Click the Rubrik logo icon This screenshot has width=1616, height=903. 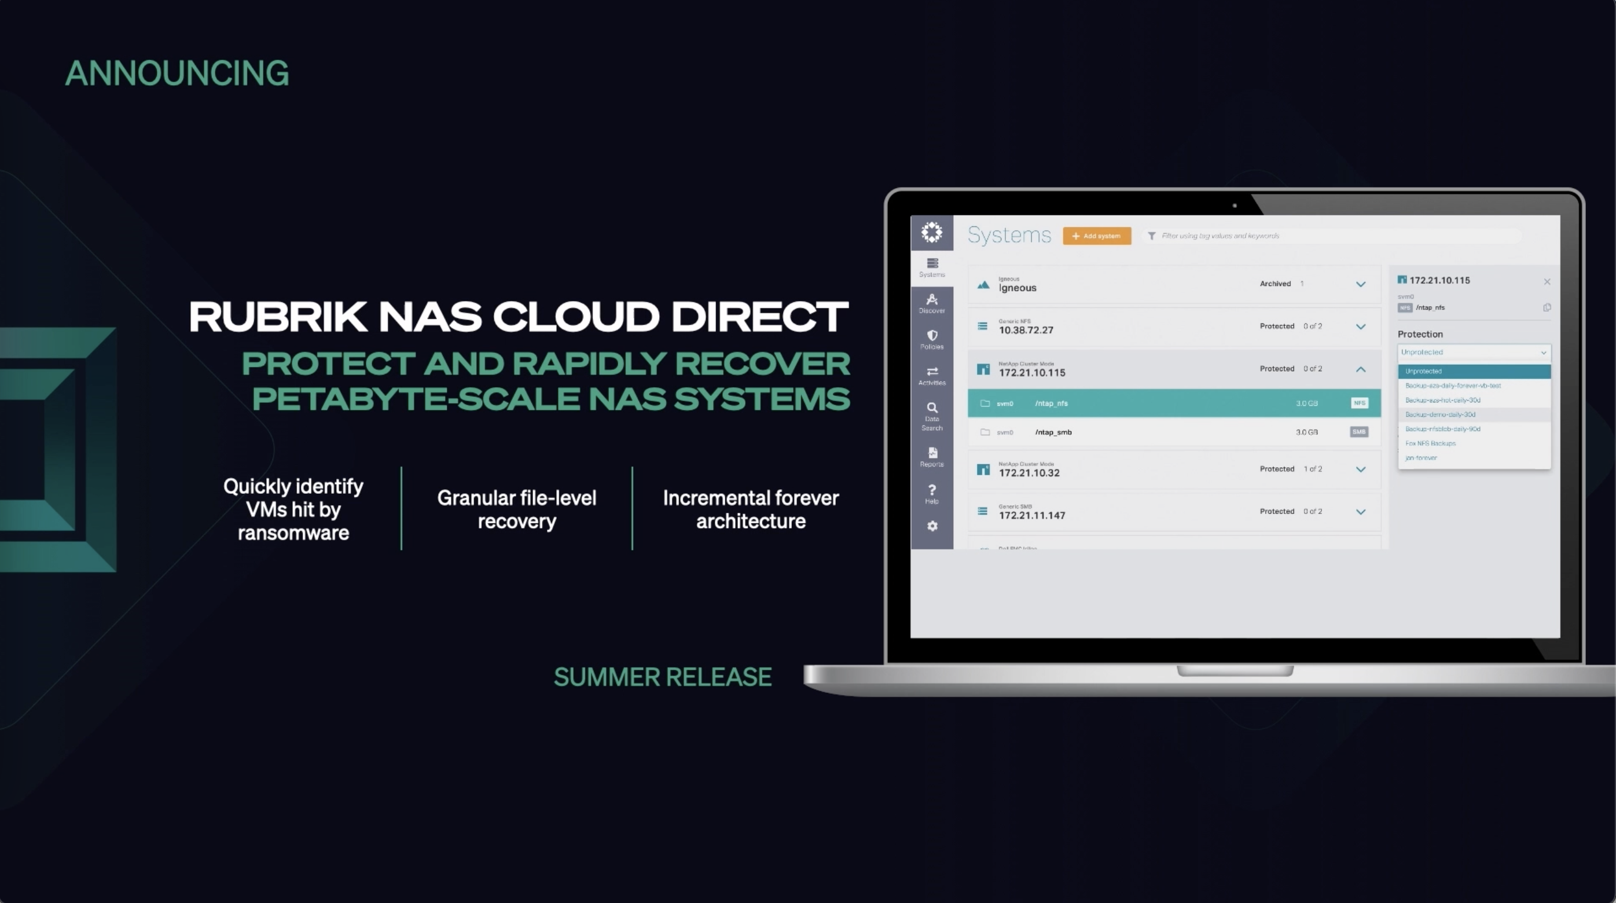(x=932, y=232)
